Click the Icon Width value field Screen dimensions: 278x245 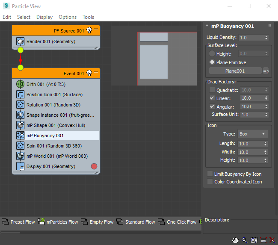tap(251, 152)
